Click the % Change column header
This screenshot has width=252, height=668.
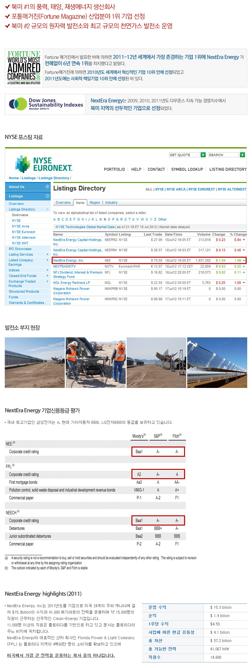pos(238,234)
